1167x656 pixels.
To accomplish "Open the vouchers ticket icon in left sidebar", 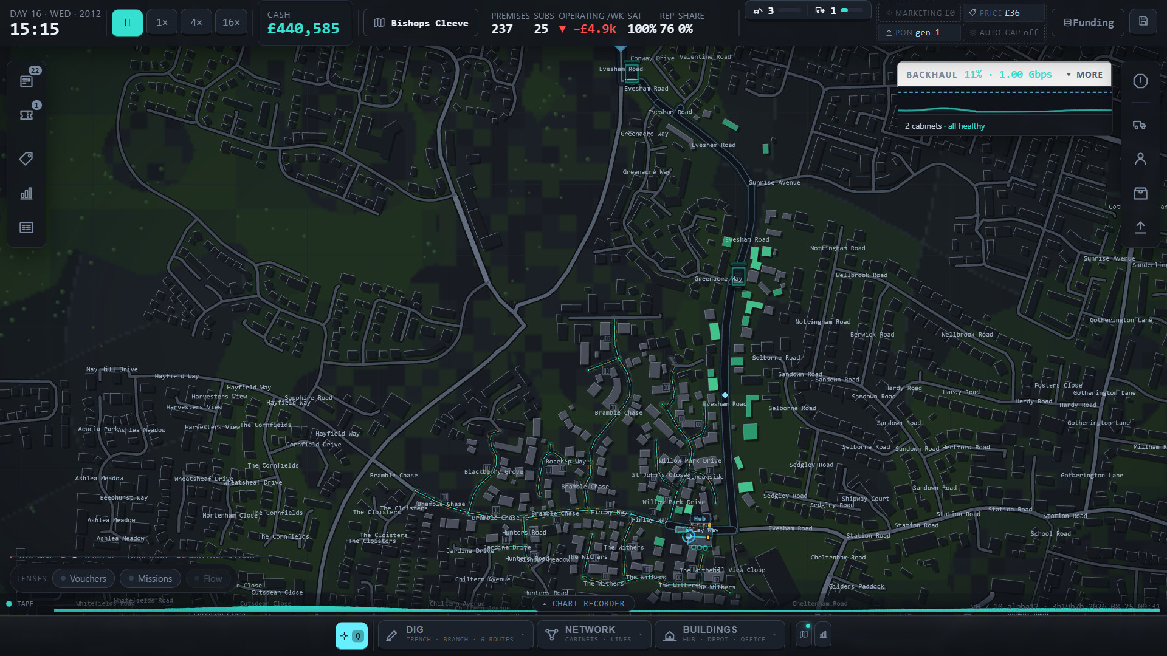I will pos(26,115).
